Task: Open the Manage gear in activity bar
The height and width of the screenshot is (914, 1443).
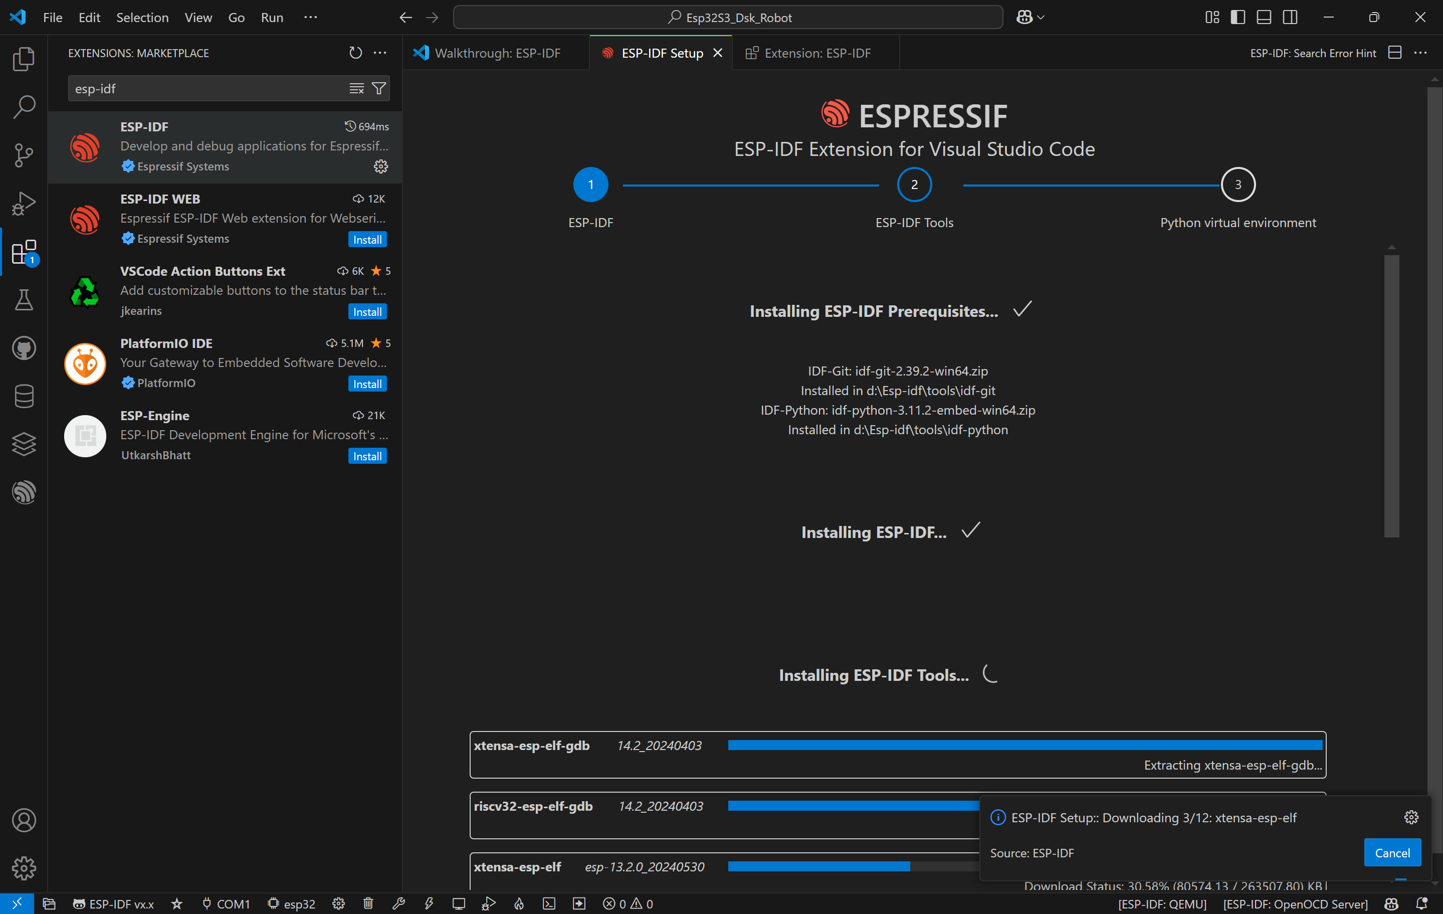Action: 24,868
